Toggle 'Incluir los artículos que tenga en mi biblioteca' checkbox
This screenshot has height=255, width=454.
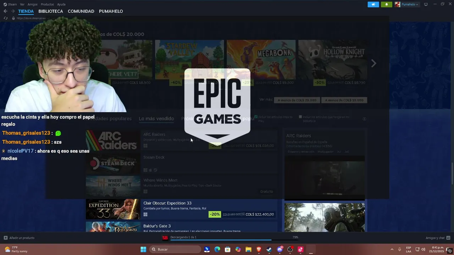coord(300,117)
